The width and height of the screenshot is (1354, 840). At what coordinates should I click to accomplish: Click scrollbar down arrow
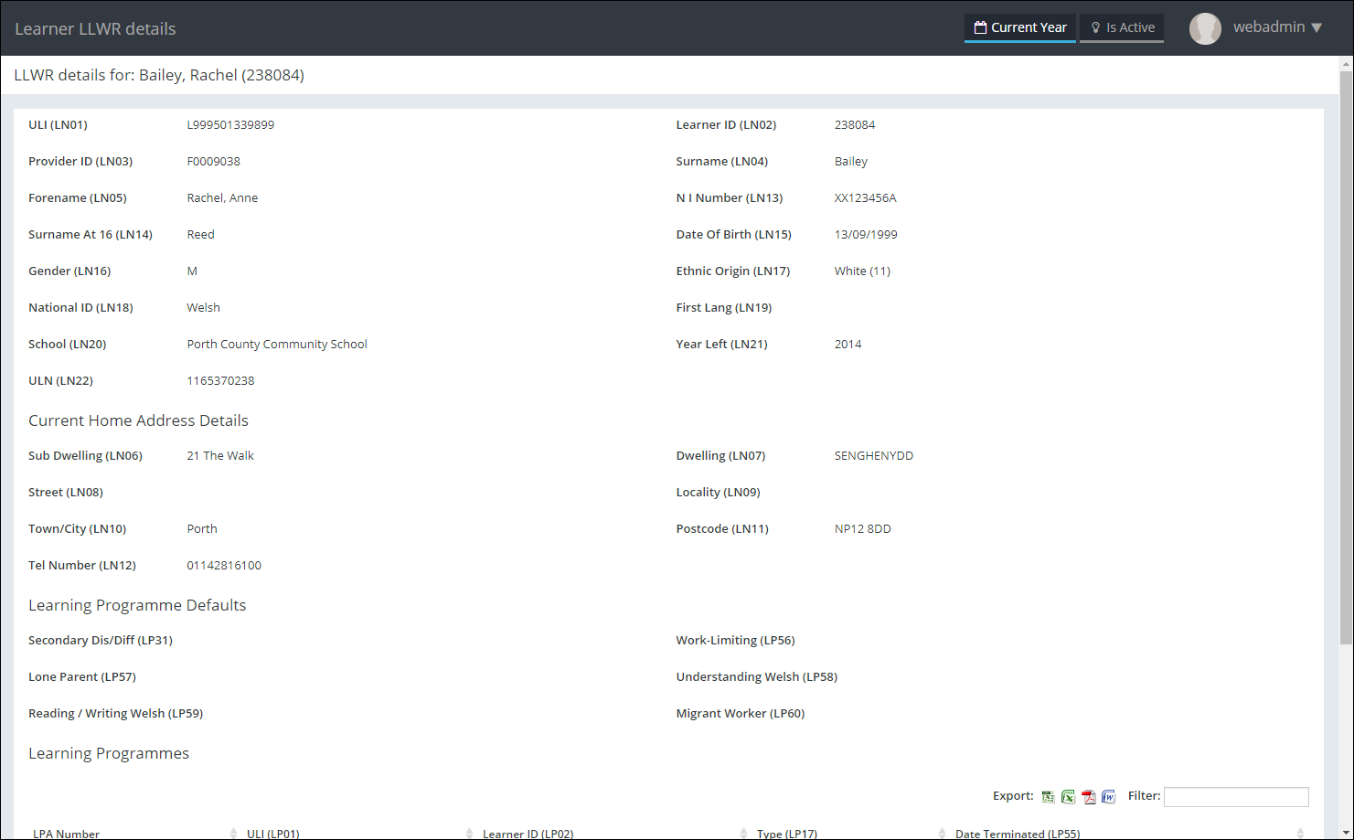point(1346,833)
